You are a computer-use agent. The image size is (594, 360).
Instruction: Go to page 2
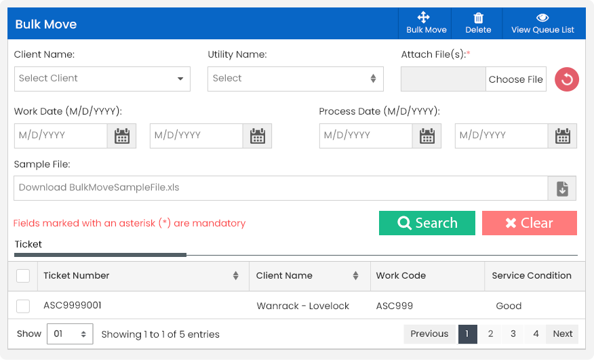pyautogui.click(x=490, y=334)
